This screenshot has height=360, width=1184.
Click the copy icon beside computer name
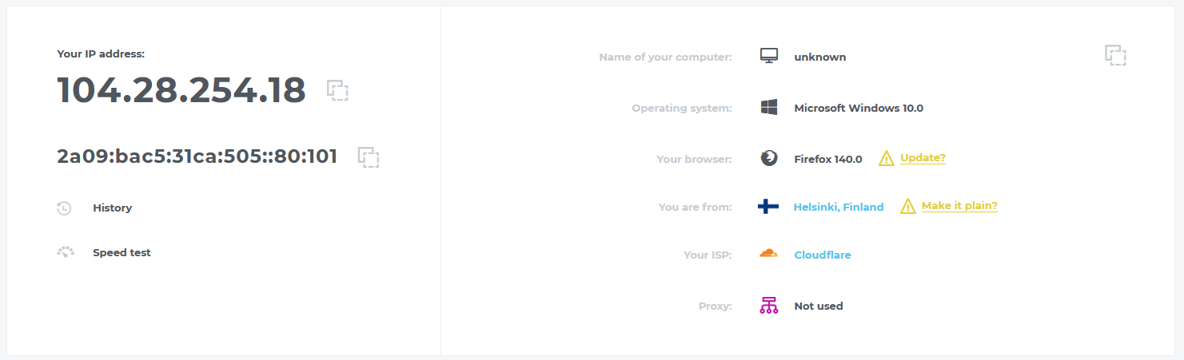tap(1115, 55)
